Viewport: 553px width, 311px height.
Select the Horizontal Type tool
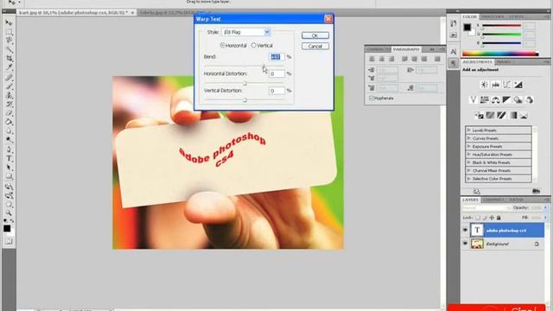tap(9, 159)
